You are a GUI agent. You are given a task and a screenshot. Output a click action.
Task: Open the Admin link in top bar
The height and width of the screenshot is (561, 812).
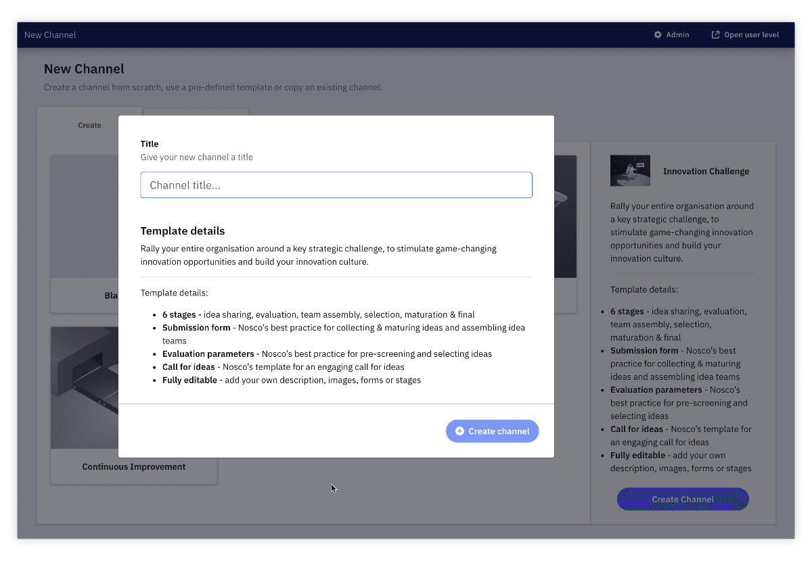677,35
